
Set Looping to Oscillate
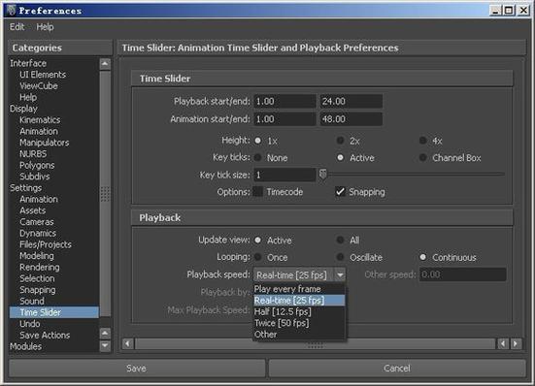click(x=340, y=257)
